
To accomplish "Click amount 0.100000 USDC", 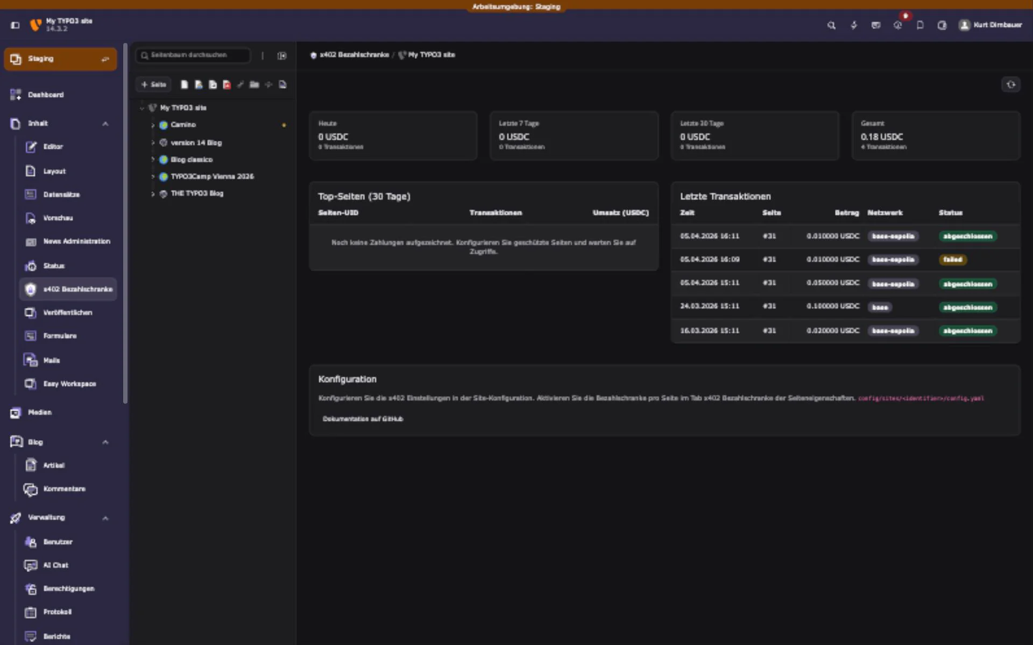I will [x=833, y=306].
